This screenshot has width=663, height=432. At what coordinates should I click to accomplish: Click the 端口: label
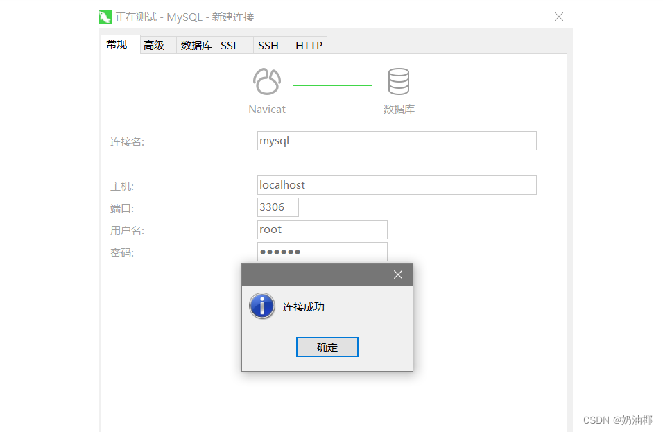pos(122,209)
